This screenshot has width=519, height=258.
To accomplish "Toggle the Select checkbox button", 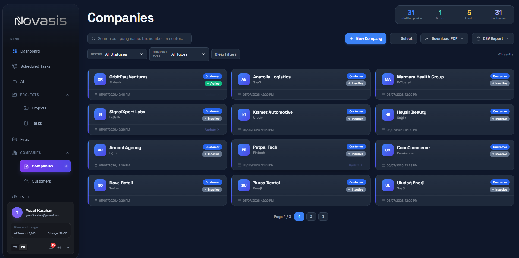I will (x=403, y=38).
